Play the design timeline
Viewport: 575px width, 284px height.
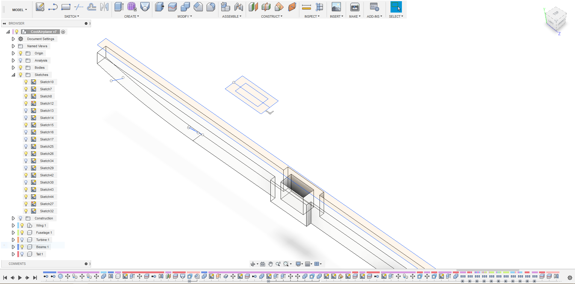20,278
